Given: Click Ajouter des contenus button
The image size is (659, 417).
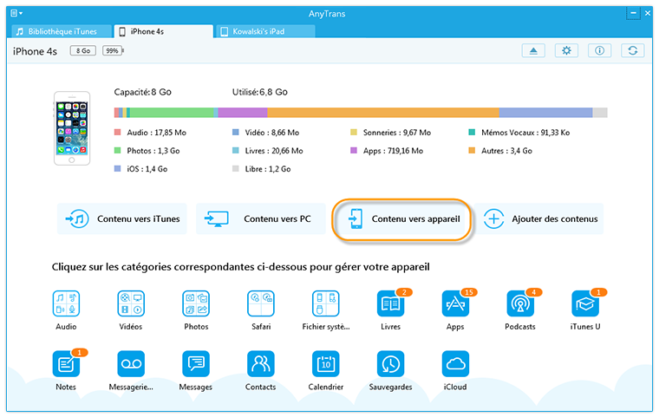Looking at the screenshot, I should click(x=539, y=219).
